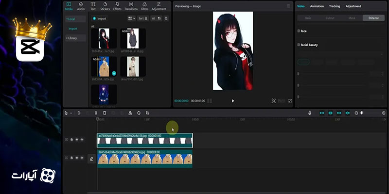Open Adjustment tab in right properties panel
Image resolution: width=389 pixels, height=194 pixels.
(x=354, y=6)
